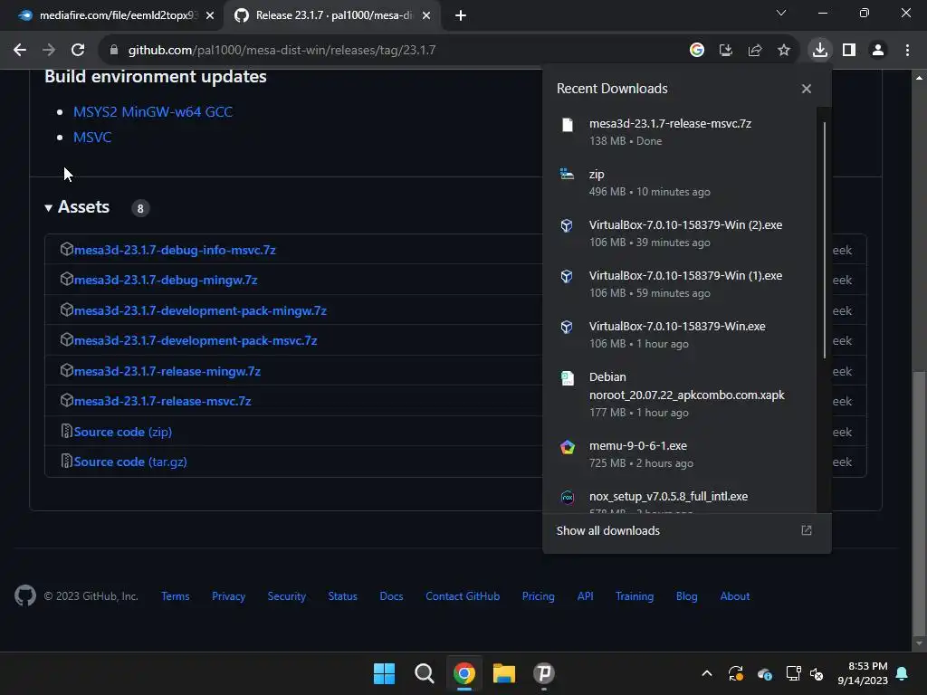This screenshot has width=927, height=695.
Task: Open the Privacy footer link
Action: 228,596
